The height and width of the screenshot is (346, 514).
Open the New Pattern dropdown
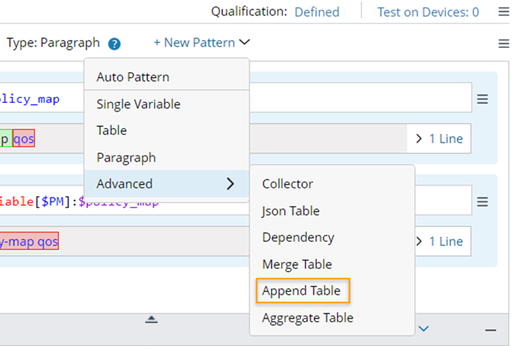click(201, 43)
